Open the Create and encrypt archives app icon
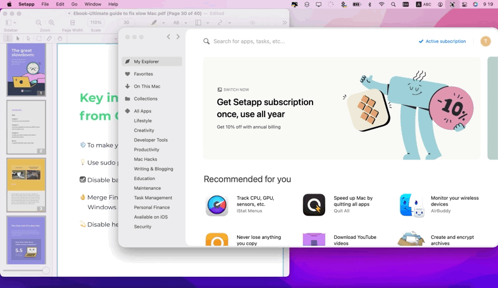 [411, 239]
